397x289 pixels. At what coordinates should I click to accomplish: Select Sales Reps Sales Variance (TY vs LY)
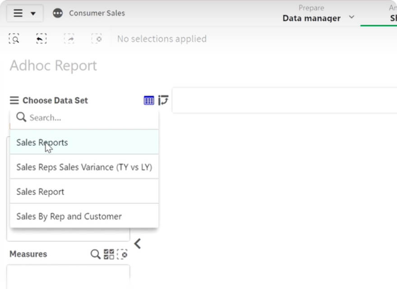[x=84, y=167]
